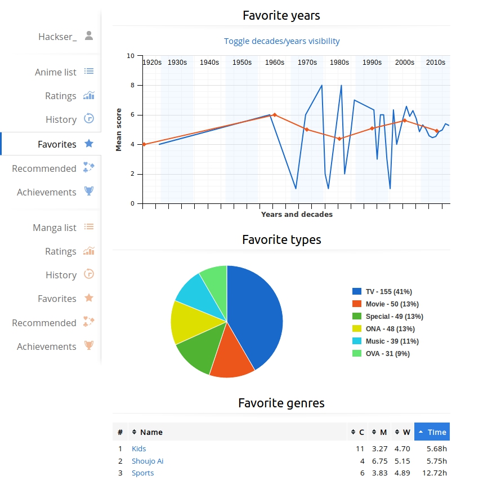Click the anime Recommended icon
This screenshot has height=480, width=501.
tap(88, 168)
